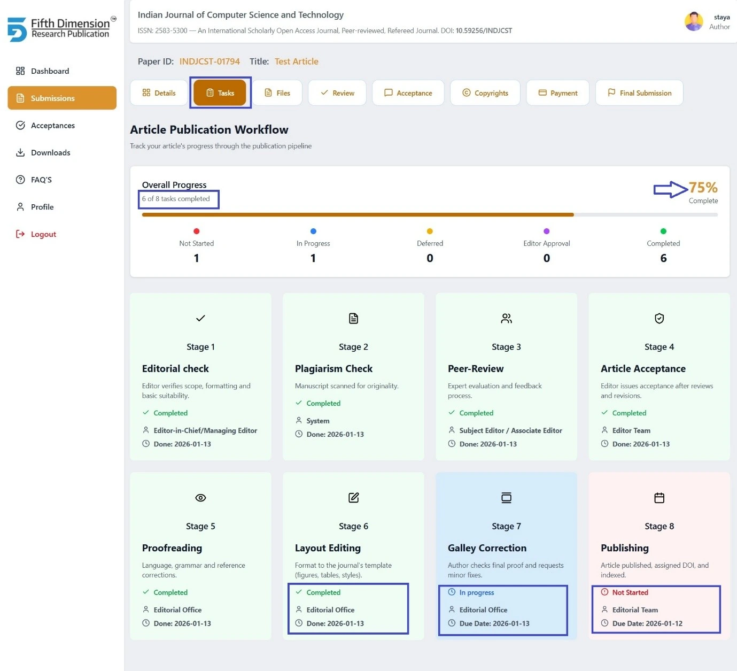Click the Stage 3 people icon
Screen dimensions: 737x671
[x=506, y=319]
